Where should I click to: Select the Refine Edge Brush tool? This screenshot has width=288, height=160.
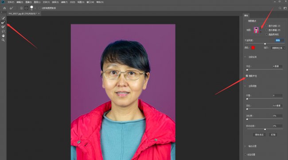click(3, 23)
